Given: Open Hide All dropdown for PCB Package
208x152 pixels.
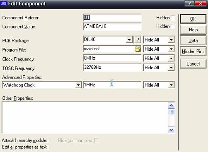Looking at the screenshot, I should click(x=171, y=40).
